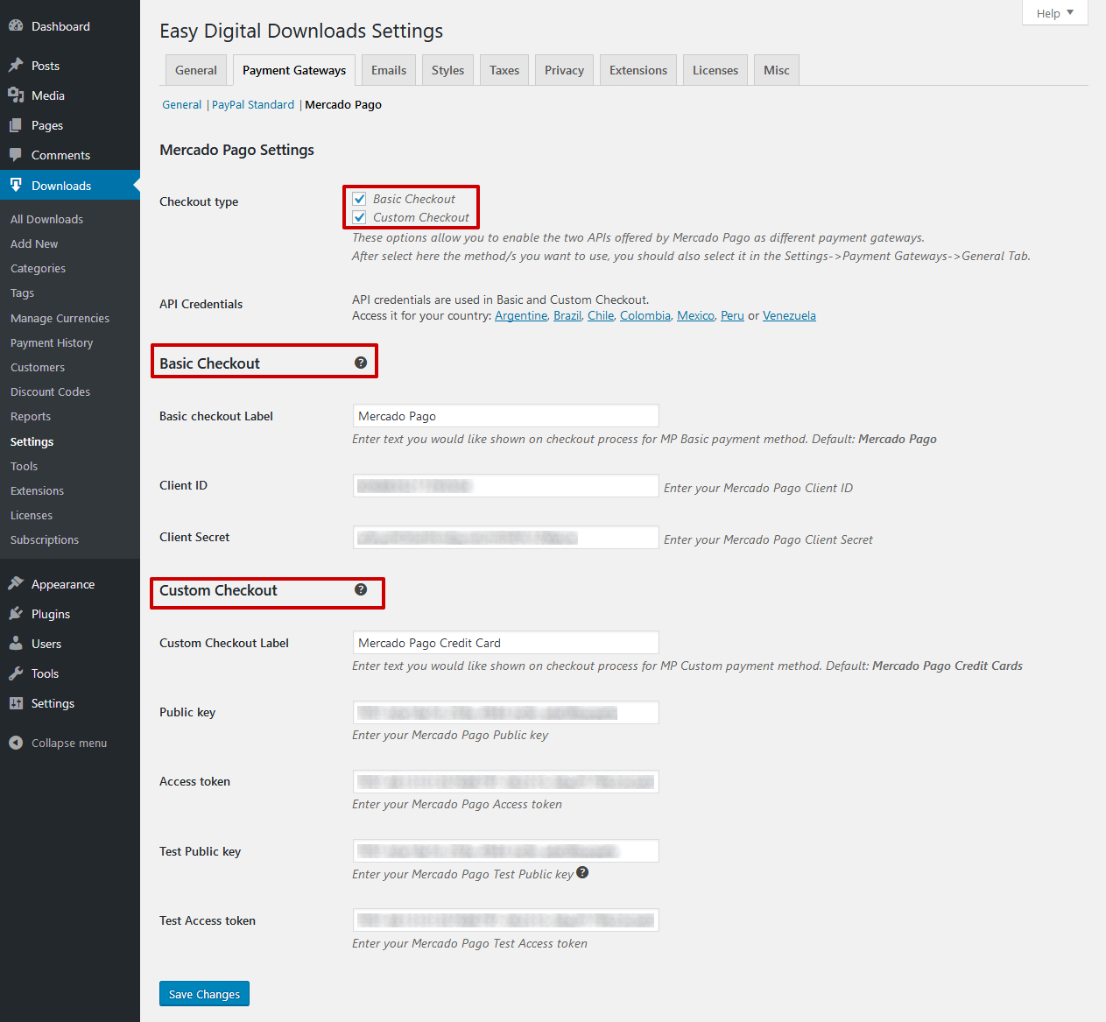Open the Emails tab
Viewport: 1106px width, 1022px height.
coord(389,70)
